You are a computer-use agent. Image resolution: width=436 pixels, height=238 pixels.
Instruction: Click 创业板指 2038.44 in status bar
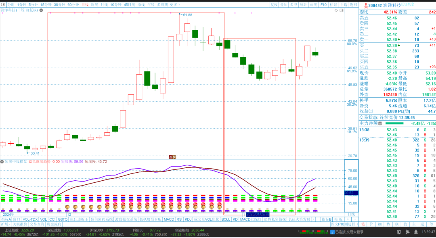[x=189, y=230]
